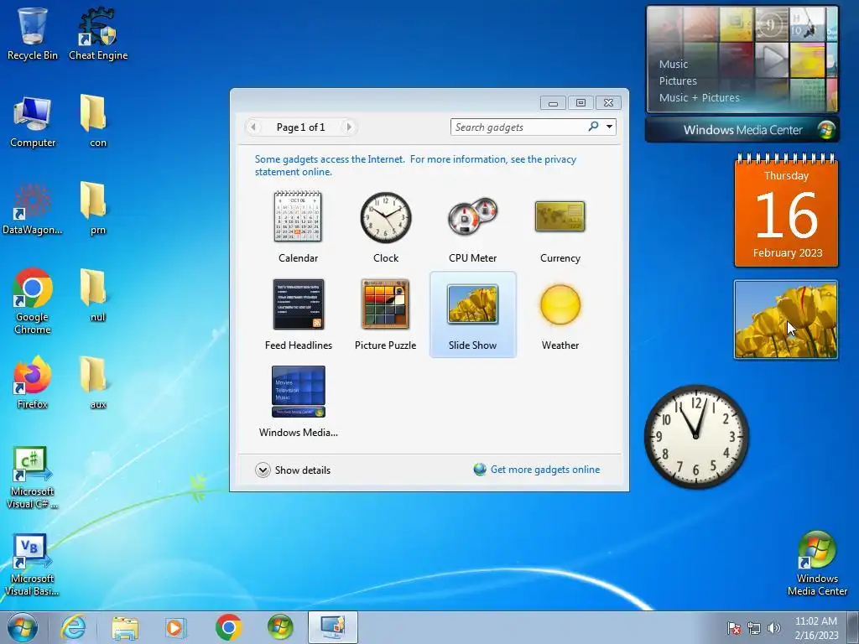Launch Internet Explorer from the taskbar

point(73,627)
